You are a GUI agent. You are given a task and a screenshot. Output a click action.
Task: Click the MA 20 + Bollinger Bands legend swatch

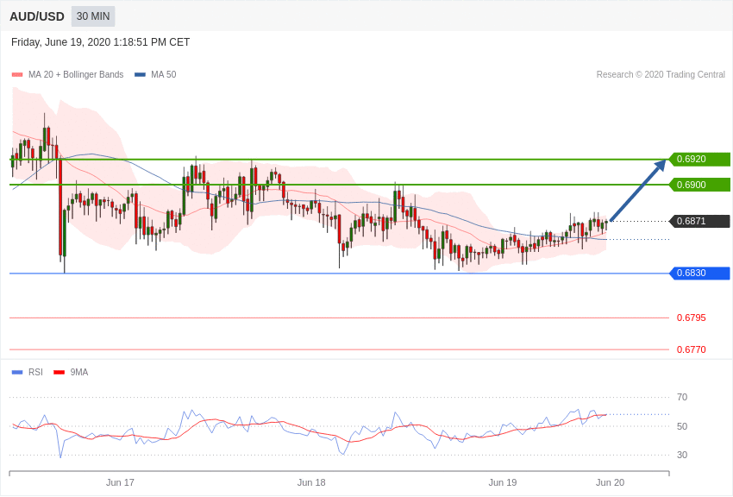(17, 75)
